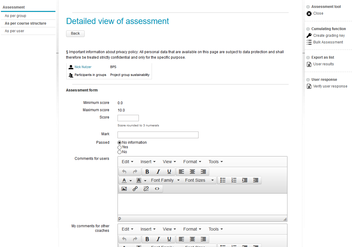Apply bullet list in Comments for users editor
This screenshot has height=247, width=352.
(223, 180)
